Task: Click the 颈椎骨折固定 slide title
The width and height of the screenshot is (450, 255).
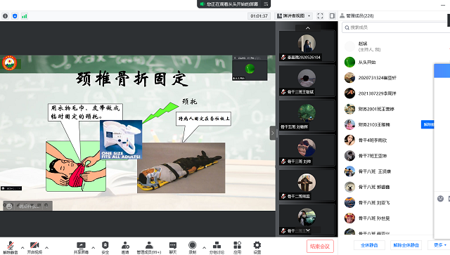Action: (x=132, y=79)
